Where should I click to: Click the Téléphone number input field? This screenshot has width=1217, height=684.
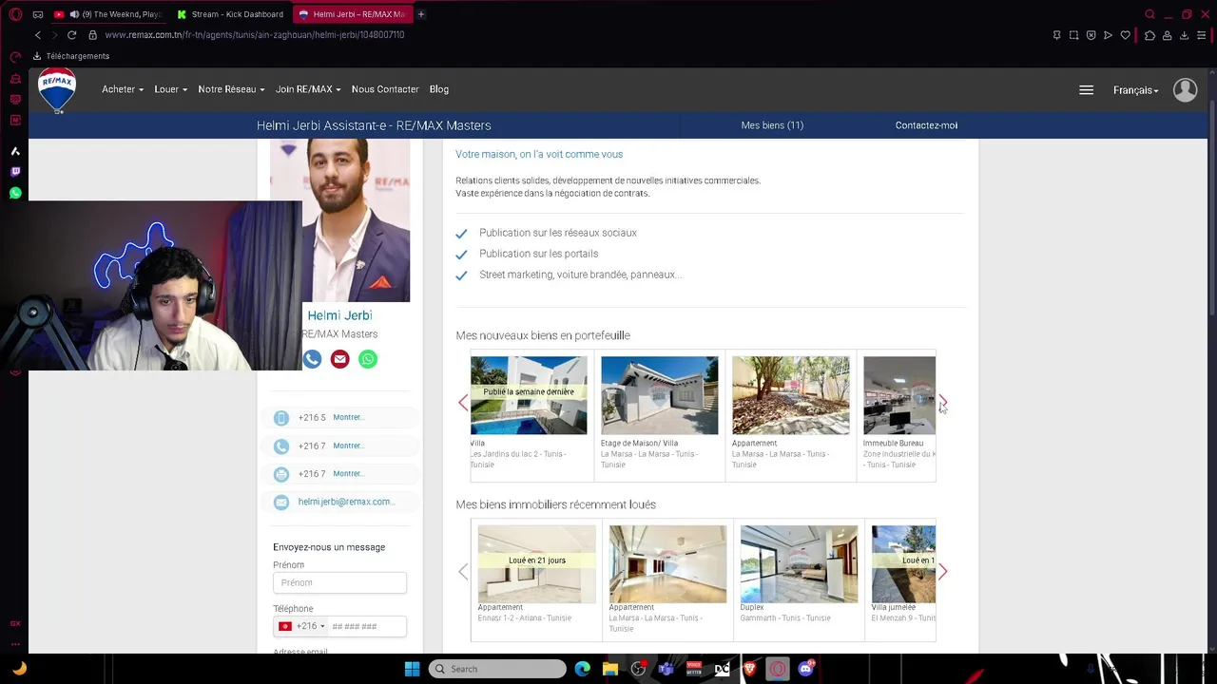(368, 626)
